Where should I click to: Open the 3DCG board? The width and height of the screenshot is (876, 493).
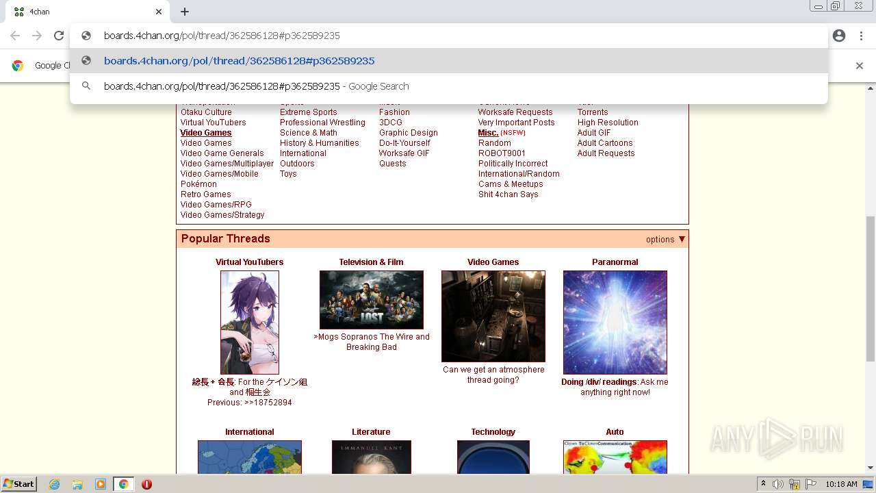(x=391, y=123)
